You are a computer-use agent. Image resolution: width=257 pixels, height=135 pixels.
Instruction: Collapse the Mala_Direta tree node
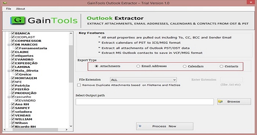(9, 71)
